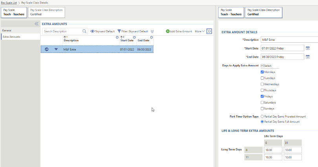Collapse details panel with double arrow icon
318x167 pixels.
tap(209, 31)
